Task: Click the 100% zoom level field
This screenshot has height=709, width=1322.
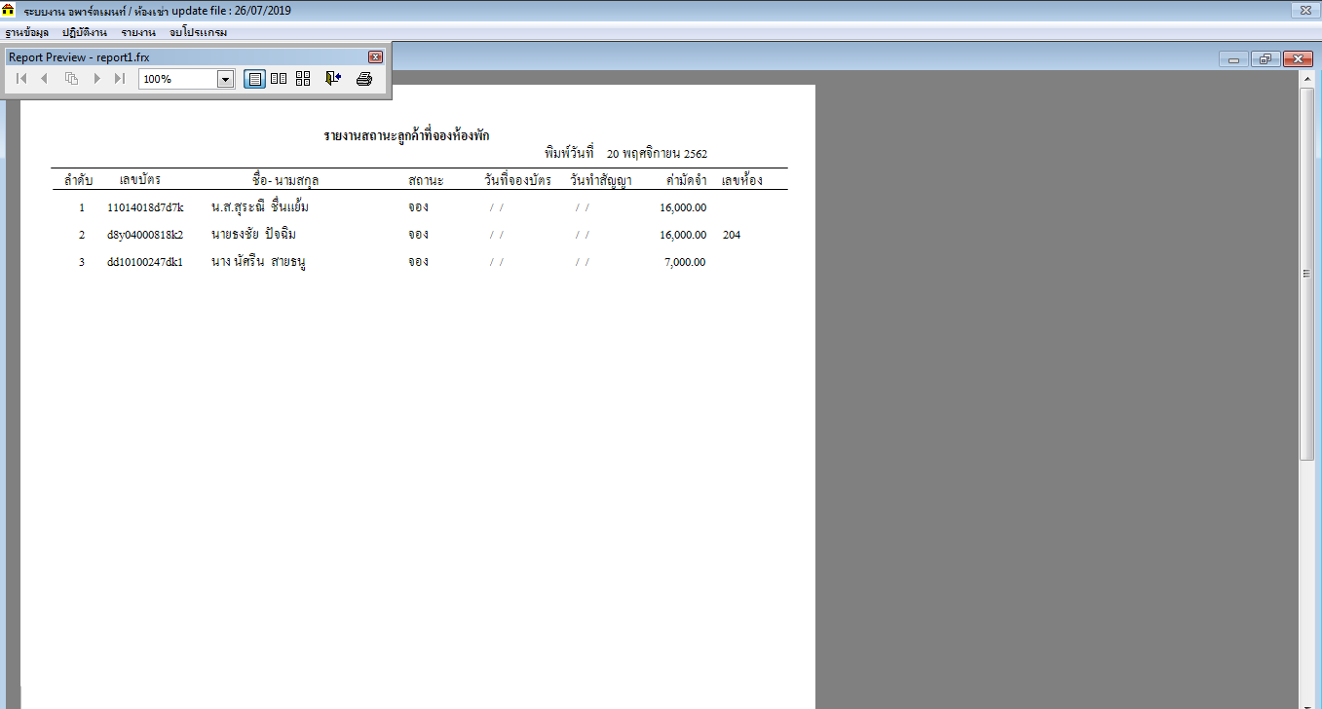Action: (x=177, y=79)
